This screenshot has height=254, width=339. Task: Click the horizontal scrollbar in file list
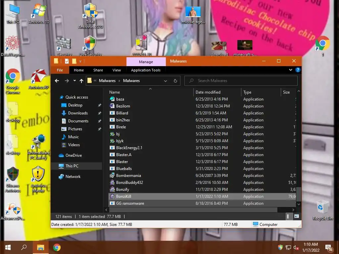(x=193, y=210)
